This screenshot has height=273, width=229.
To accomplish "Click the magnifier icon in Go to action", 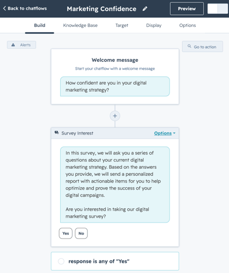I will [x=189, y=46].
